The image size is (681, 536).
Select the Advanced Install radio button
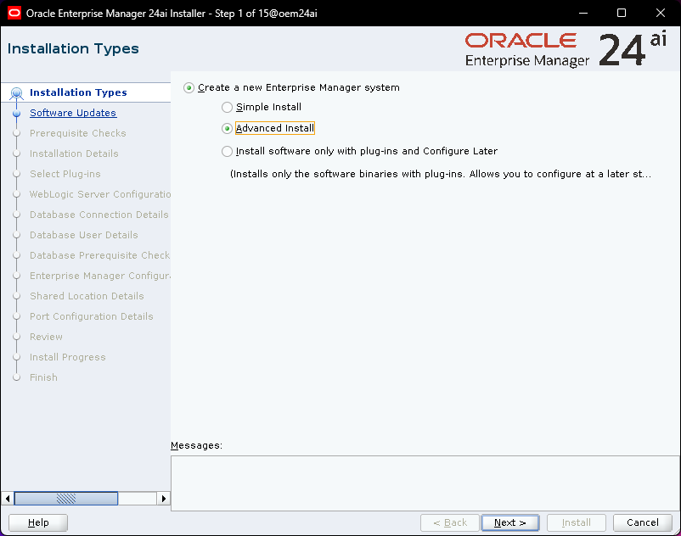click(x=227, y=129)
